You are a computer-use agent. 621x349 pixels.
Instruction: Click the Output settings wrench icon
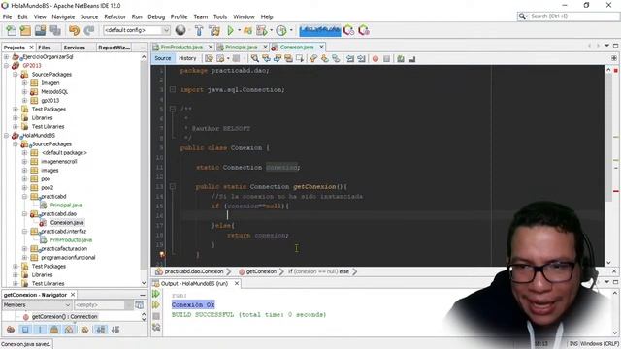(156, 328)
